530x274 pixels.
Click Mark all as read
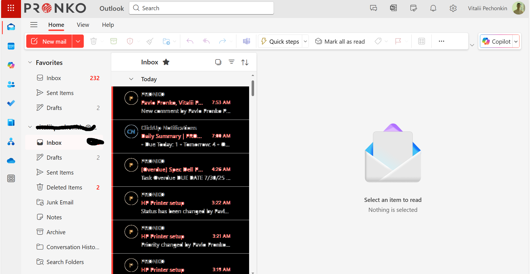point(340,41)
